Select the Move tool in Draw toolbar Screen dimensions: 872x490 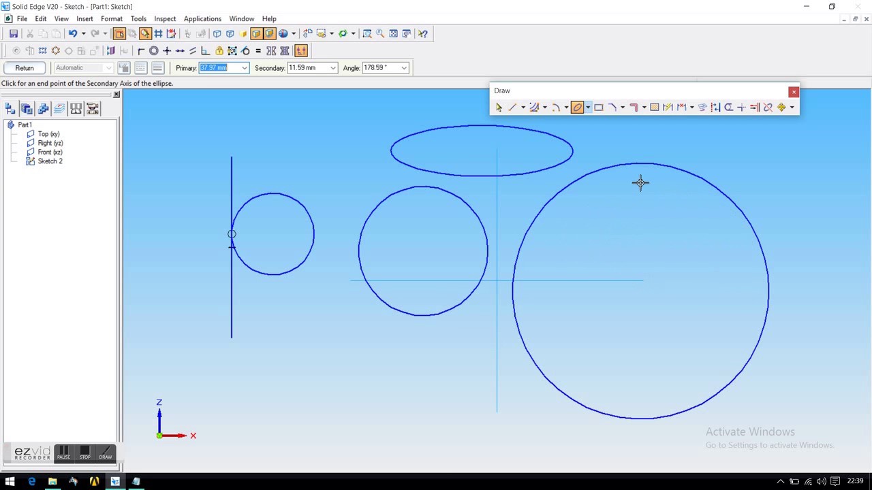[x=781, y=107]
